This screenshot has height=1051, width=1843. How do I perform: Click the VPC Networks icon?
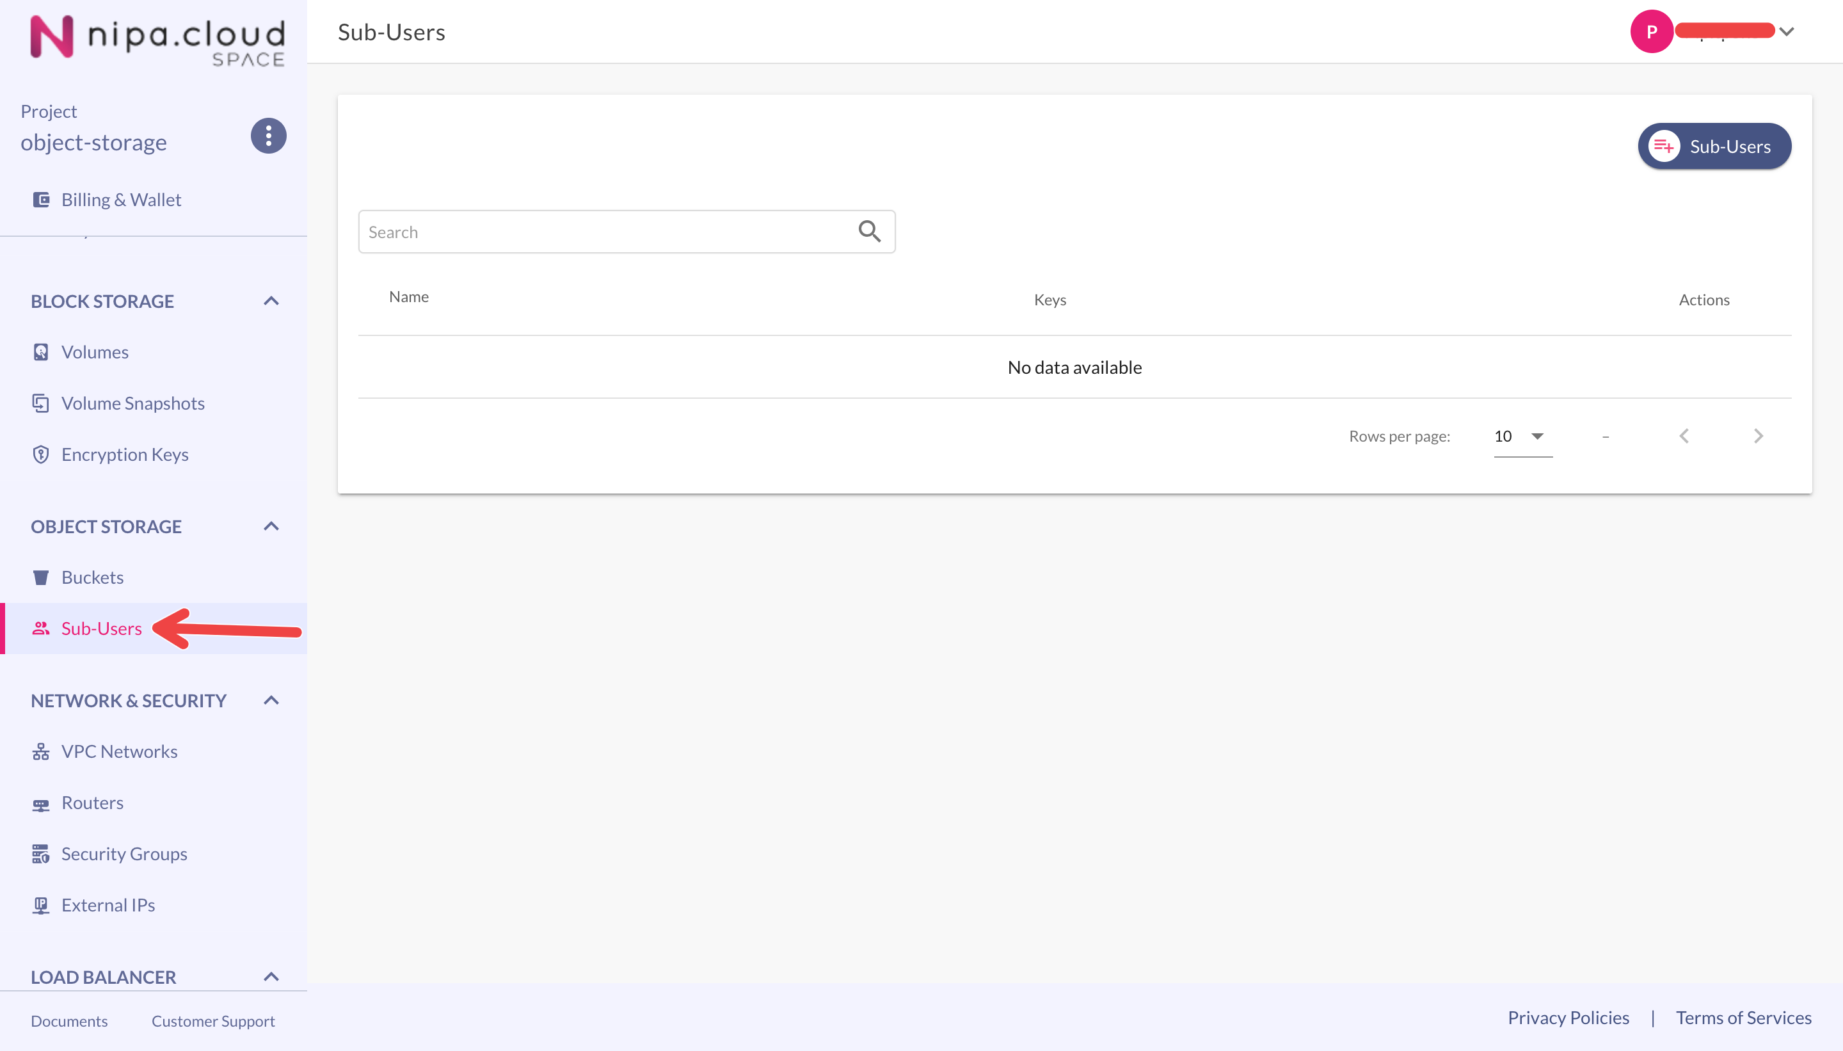(x=41, y=752)
